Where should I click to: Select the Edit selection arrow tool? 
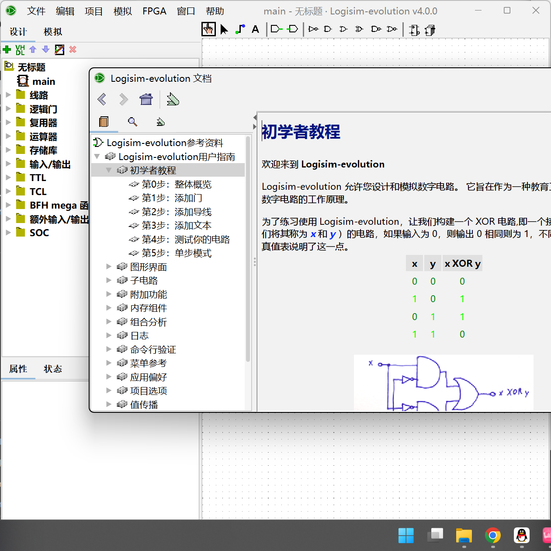(223, 29)
